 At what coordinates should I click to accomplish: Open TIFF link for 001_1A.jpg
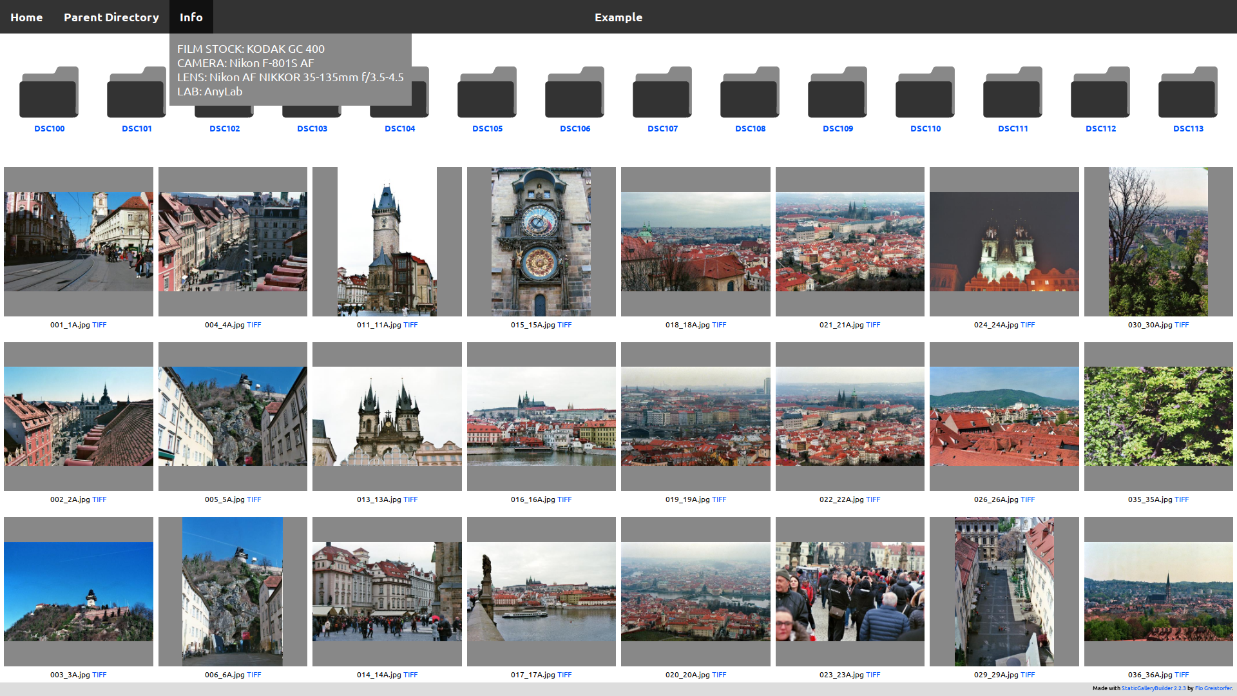(99, 325)
